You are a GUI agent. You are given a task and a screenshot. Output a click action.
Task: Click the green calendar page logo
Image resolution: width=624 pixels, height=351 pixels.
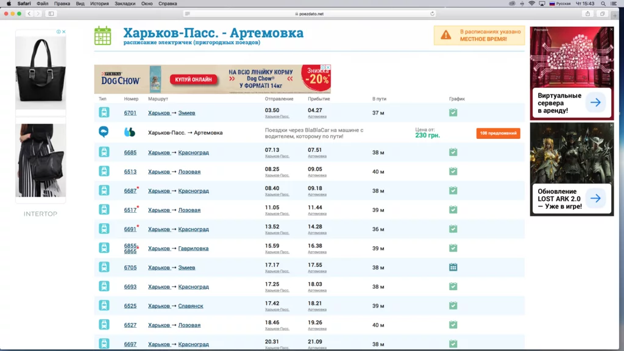[102, 35]
